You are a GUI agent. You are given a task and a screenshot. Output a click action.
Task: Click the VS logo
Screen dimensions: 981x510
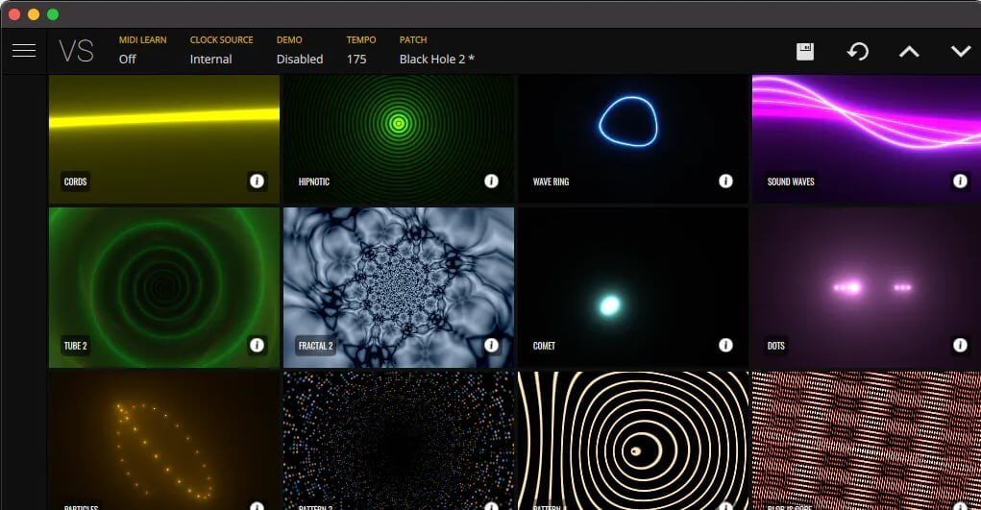[77, 51]
